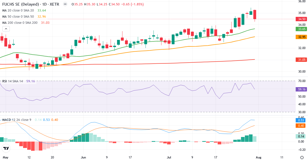Viewport: 308px width, 161px height.
Task: Click the MACD 12 26 close 9 legend
Action: pos(17,120)
